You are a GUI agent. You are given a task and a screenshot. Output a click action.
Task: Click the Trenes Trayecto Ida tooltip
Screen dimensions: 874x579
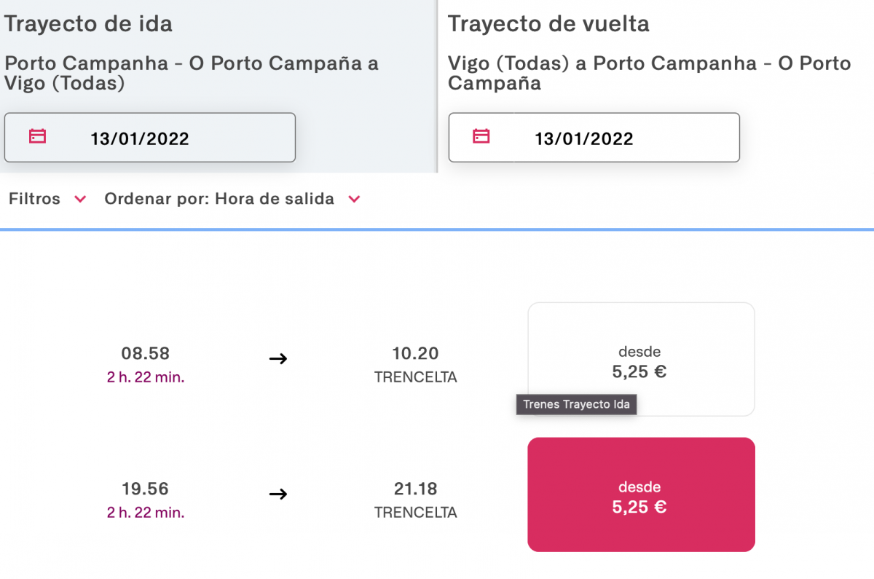[577, 404]
